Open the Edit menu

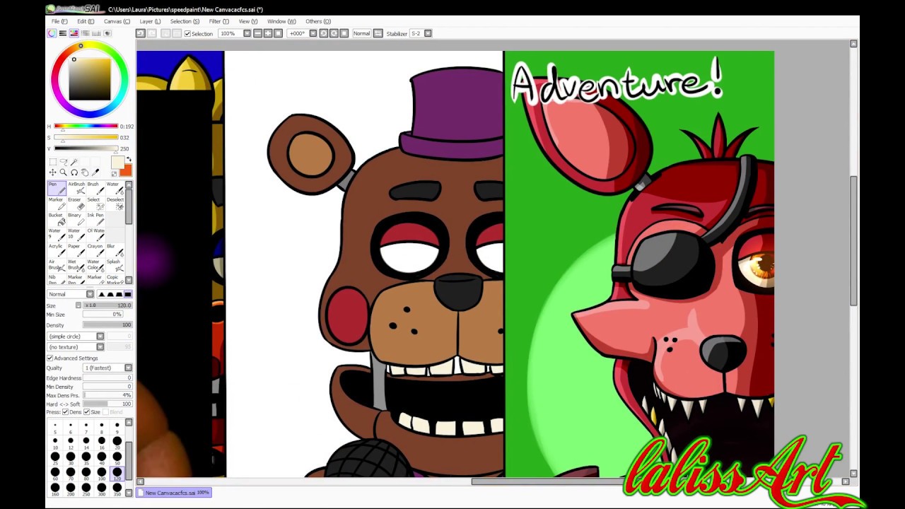click(x=86, y=21)
